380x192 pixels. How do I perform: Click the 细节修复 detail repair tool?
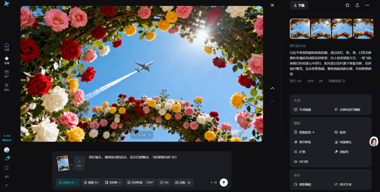[x=302, y=142]
